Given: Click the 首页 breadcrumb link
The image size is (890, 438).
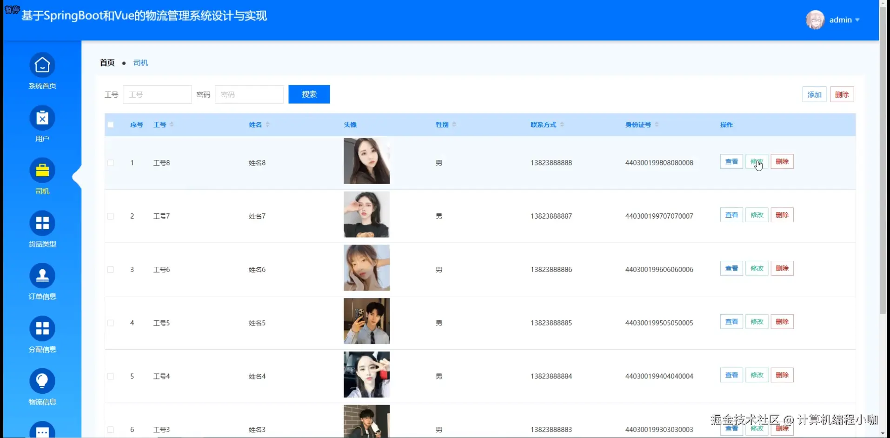Looking at the screenshot, I should pos(107,63).
